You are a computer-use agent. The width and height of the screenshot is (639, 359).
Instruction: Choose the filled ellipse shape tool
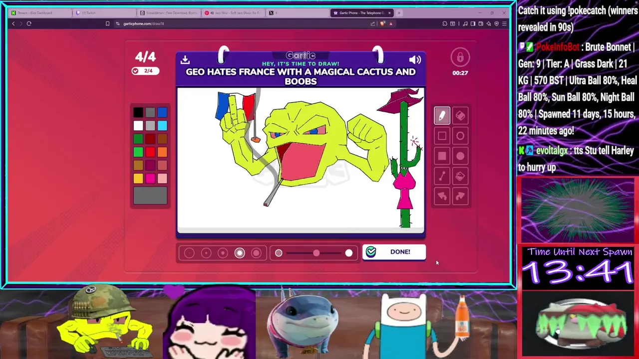click(x=460, y=156)
